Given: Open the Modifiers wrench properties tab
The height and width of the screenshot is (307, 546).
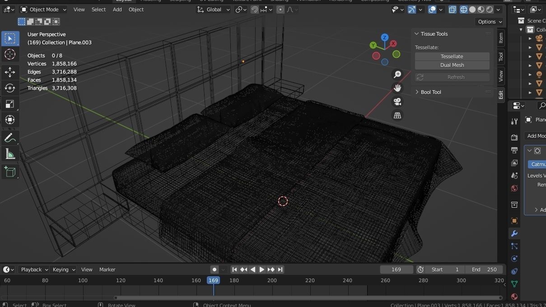Looking at the screenshot, I should click(514, 233).
